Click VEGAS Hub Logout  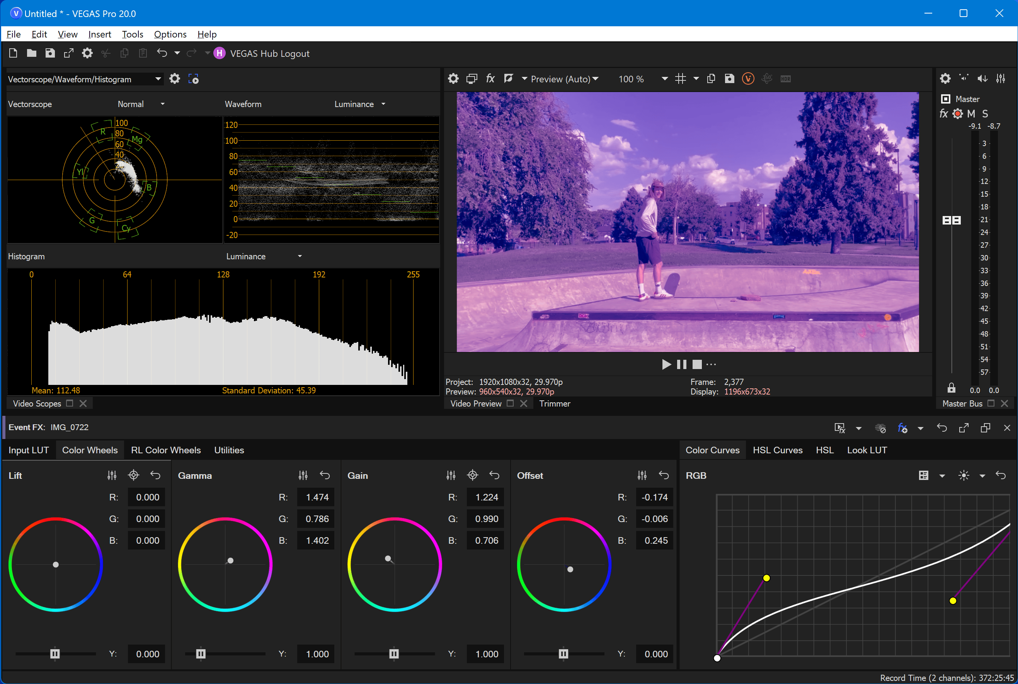(x=270, y=53)
